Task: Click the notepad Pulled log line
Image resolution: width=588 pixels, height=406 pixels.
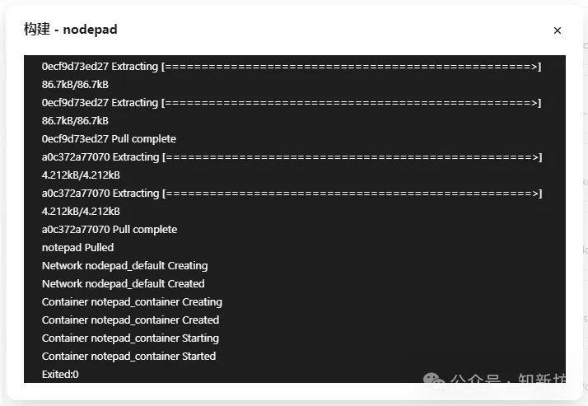Action: tap(77, 247)
